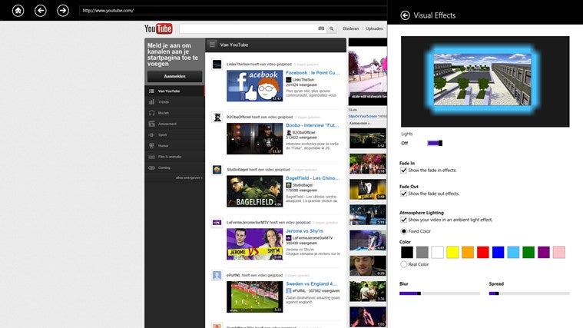Select Amusement in the sidebar
583x328 pixels.
point(174,124)
